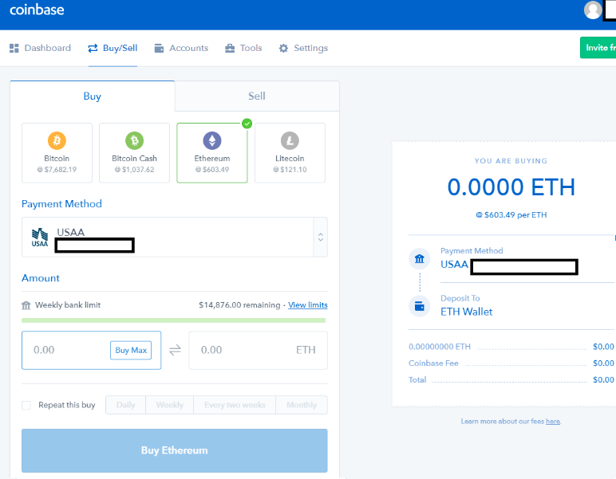This screenshot has width=616, height=479.
Task: Click the USAA logo in payment method
Action: 40,238
